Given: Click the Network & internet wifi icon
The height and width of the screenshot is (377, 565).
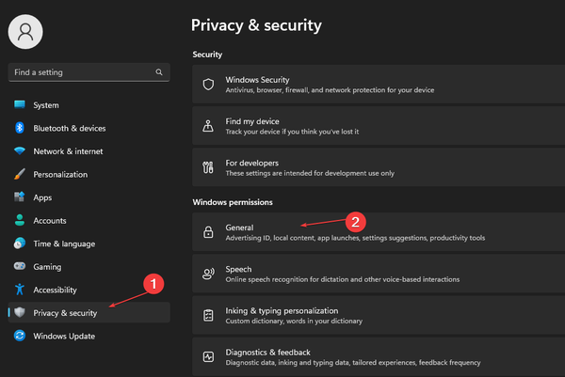Looking at the screenshot, I should click(x=19, y=151).
